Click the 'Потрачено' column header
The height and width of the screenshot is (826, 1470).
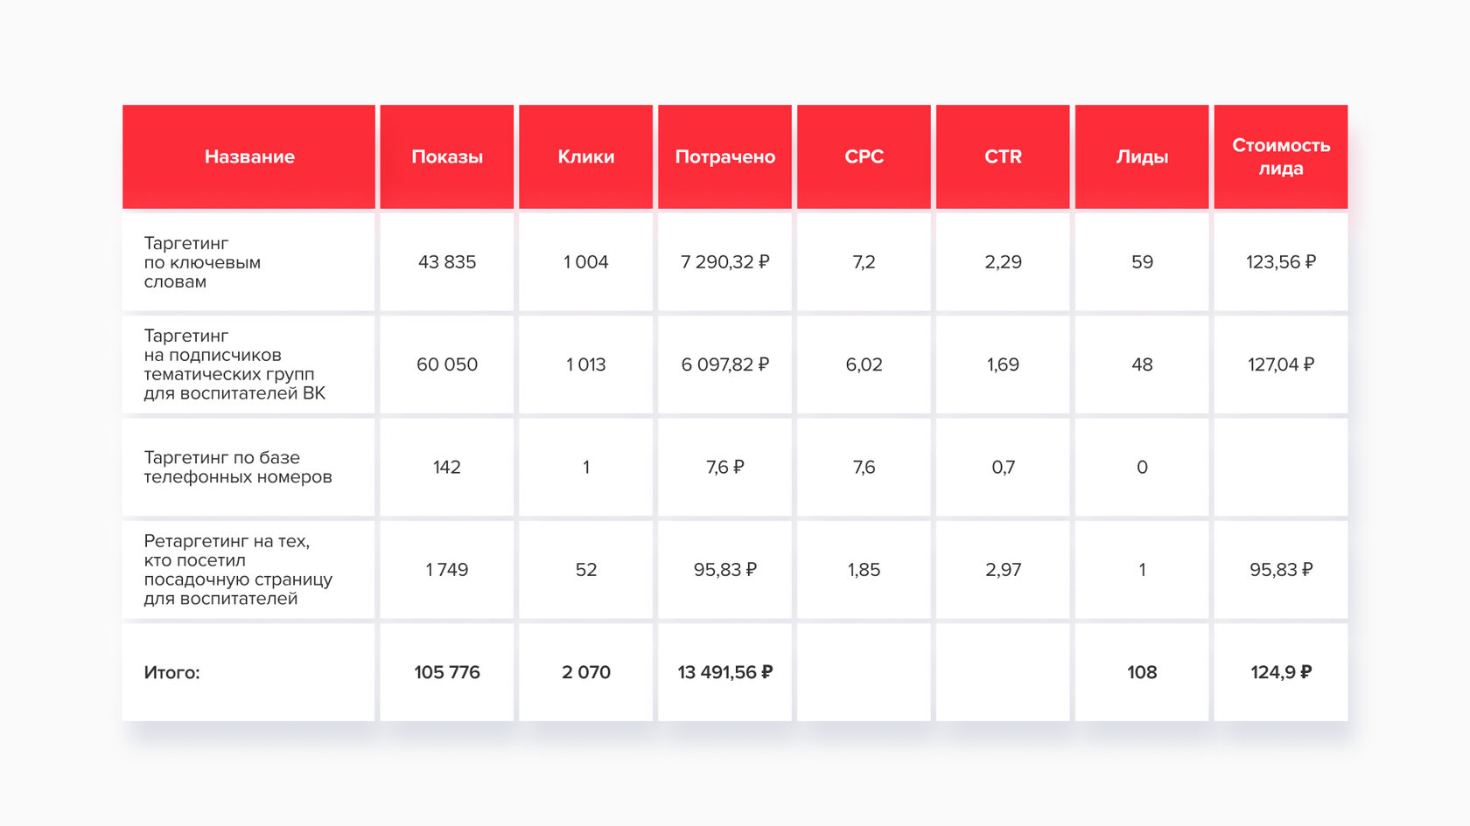pyautogui.click(x=725, y=156)
